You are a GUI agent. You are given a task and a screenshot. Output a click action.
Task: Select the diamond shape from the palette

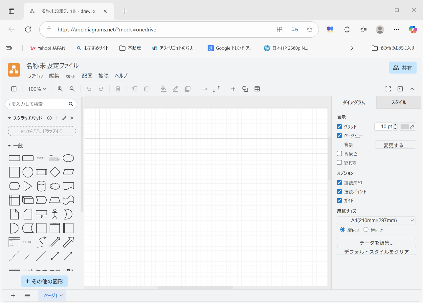[x=55, y=172]
